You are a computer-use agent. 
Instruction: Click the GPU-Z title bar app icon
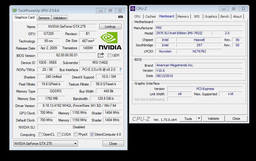tap(15, 11)
